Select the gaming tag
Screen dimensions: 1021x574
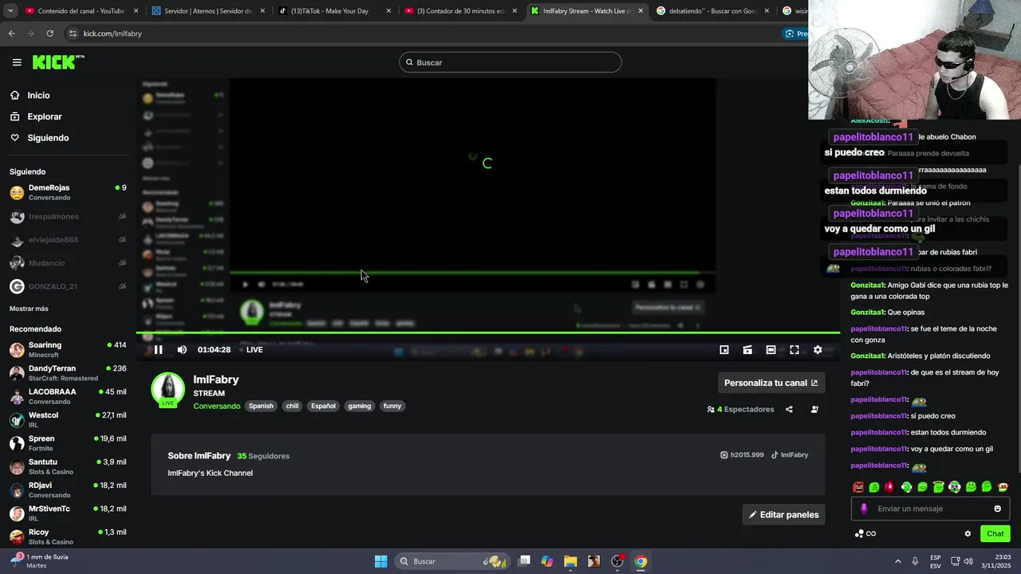(x=359, y=406)
